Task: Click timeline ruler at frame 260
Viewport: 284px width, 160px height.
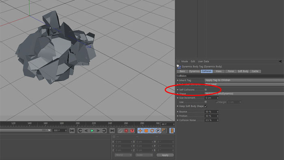Action: click(126, 123)
